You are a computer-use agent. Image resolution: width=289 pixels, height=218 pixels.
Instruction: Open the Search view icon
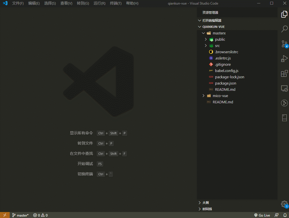tap(284, 29)
